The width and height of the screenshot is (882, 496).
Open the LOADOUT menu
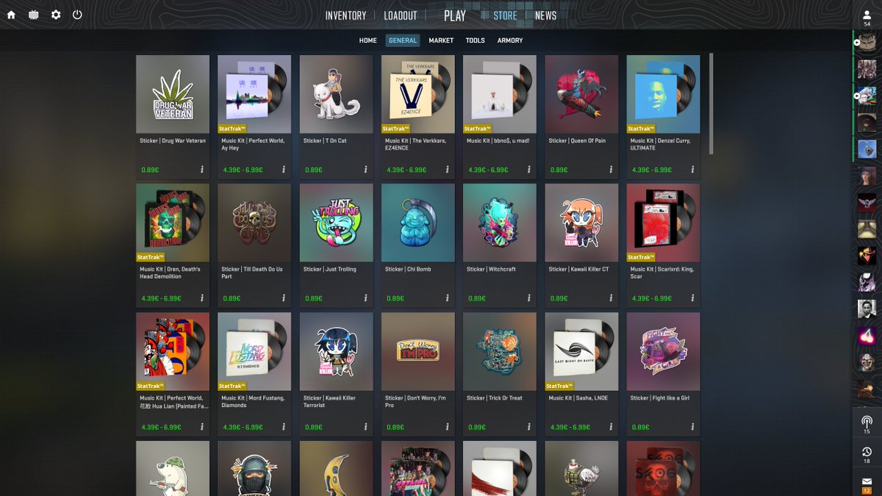401,15
